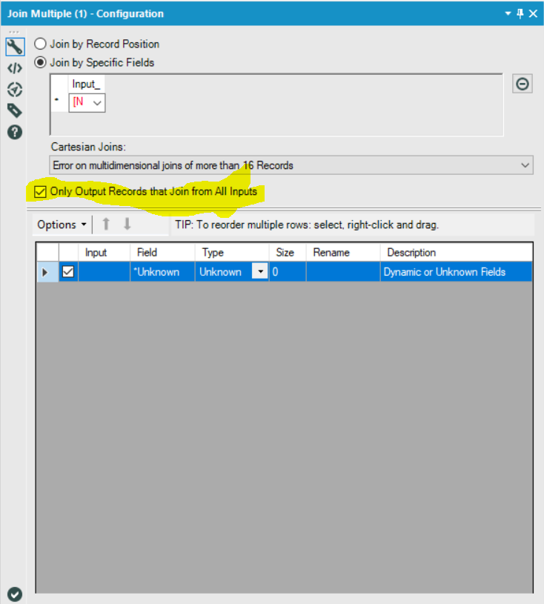Click the Input_ column header in join grid
Image resolution: width=544 pixels, height=604 pixels.
(x=86, y=84)
